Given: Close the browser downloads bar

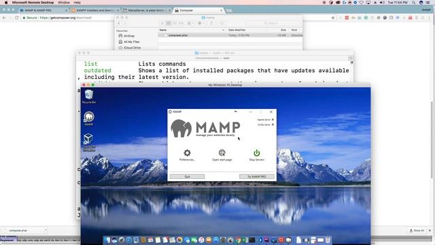Looking at the screenshot, I should point(430,231).
